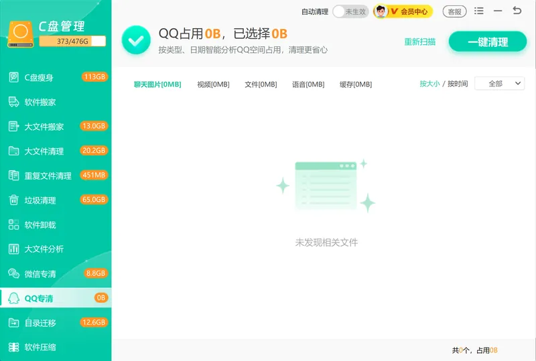Click the empty-list illustration
Viewport: 536px width, 361px height.
[x=326, y=186]
